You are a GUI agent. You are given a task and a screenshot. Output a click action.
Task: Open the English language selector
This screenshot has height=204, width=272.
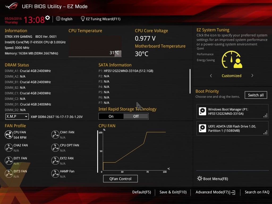pyautogui.click(x=64, y=19)
